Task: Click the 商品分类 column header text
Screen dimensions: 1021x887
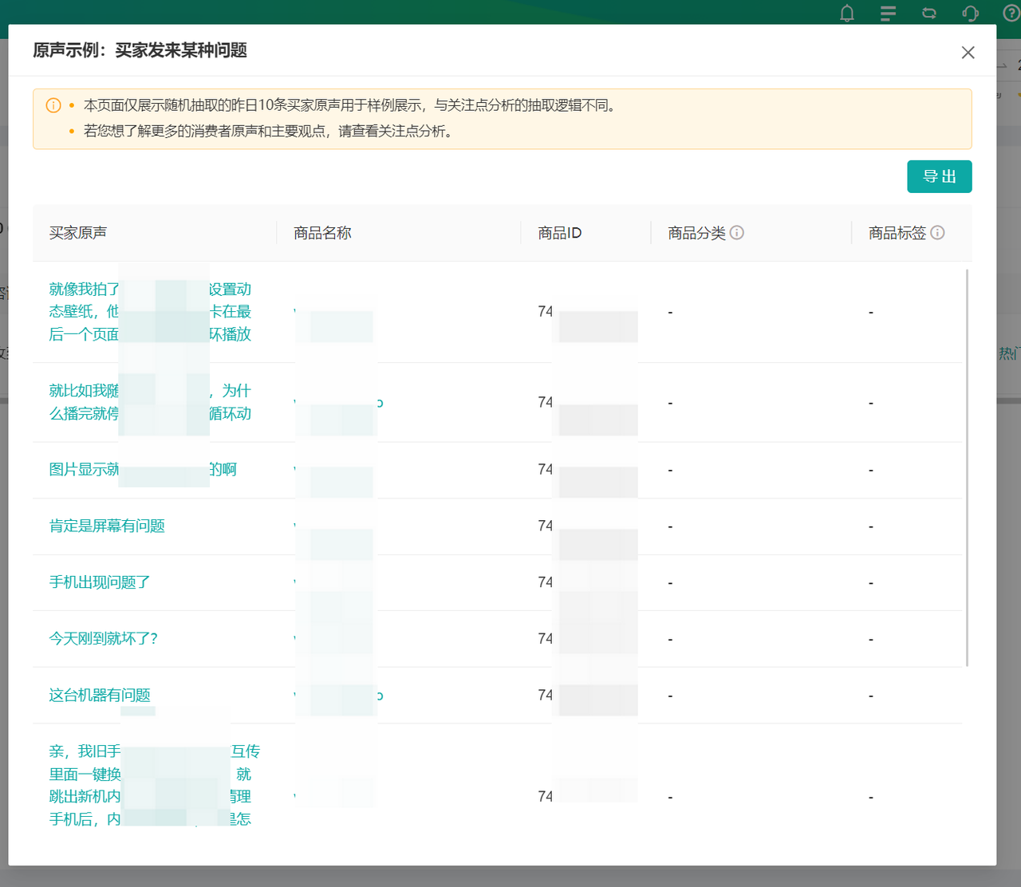Action: tap(696, 233)
